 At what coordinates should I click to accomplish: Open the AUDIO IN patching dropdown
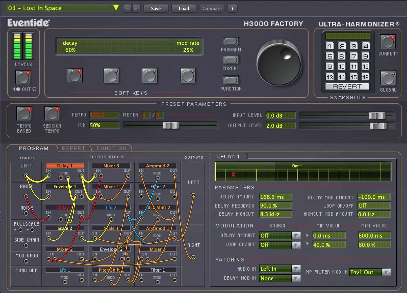(x=296, y=269)
